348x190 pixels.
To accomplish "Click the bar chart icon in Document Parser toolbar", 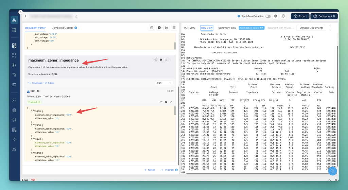I will (167, 28).
